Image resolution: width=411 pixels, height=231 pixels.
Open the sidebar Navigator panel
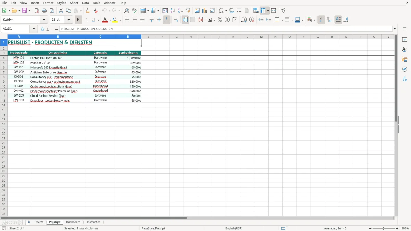click(404, 69)
